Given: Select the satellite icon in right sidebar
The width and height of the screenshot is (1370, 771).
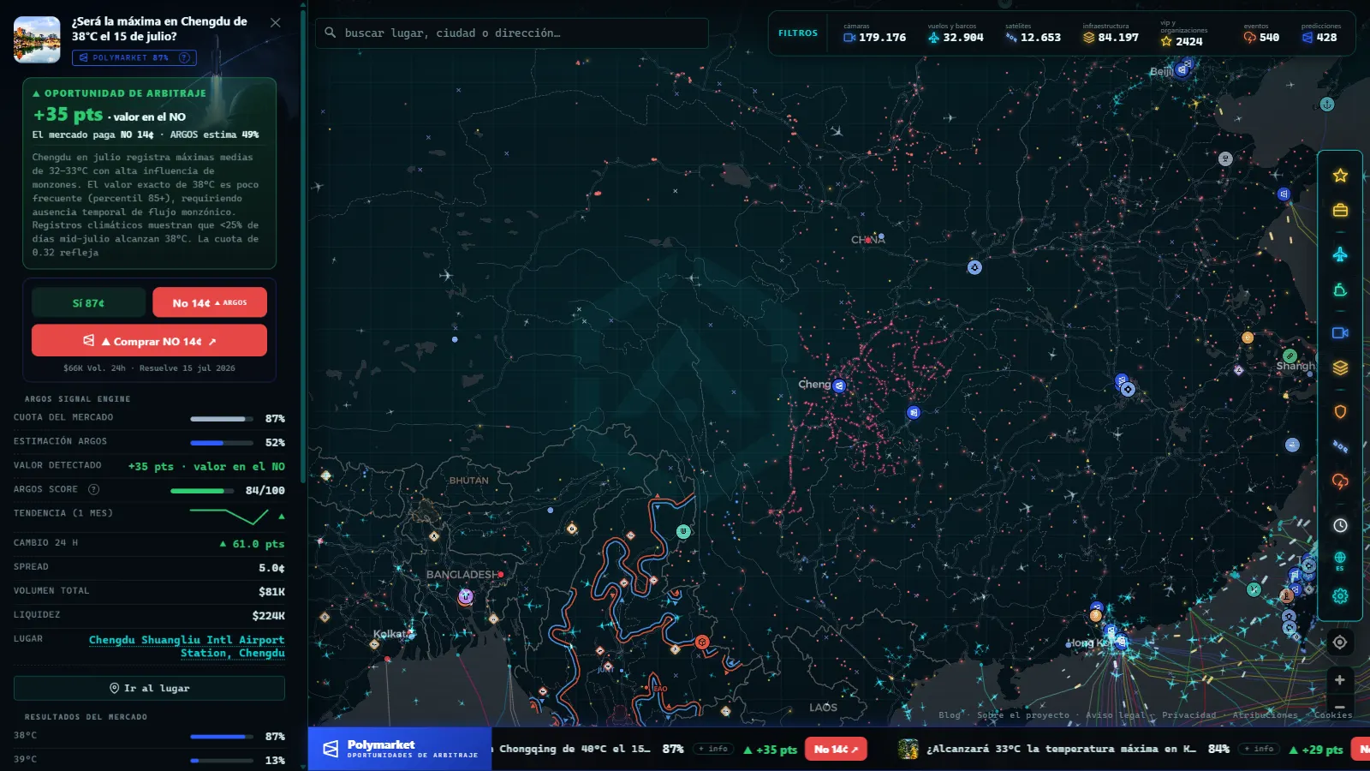Looking at the screenshot, I should pyautogui.click(x=1340, y=446).
